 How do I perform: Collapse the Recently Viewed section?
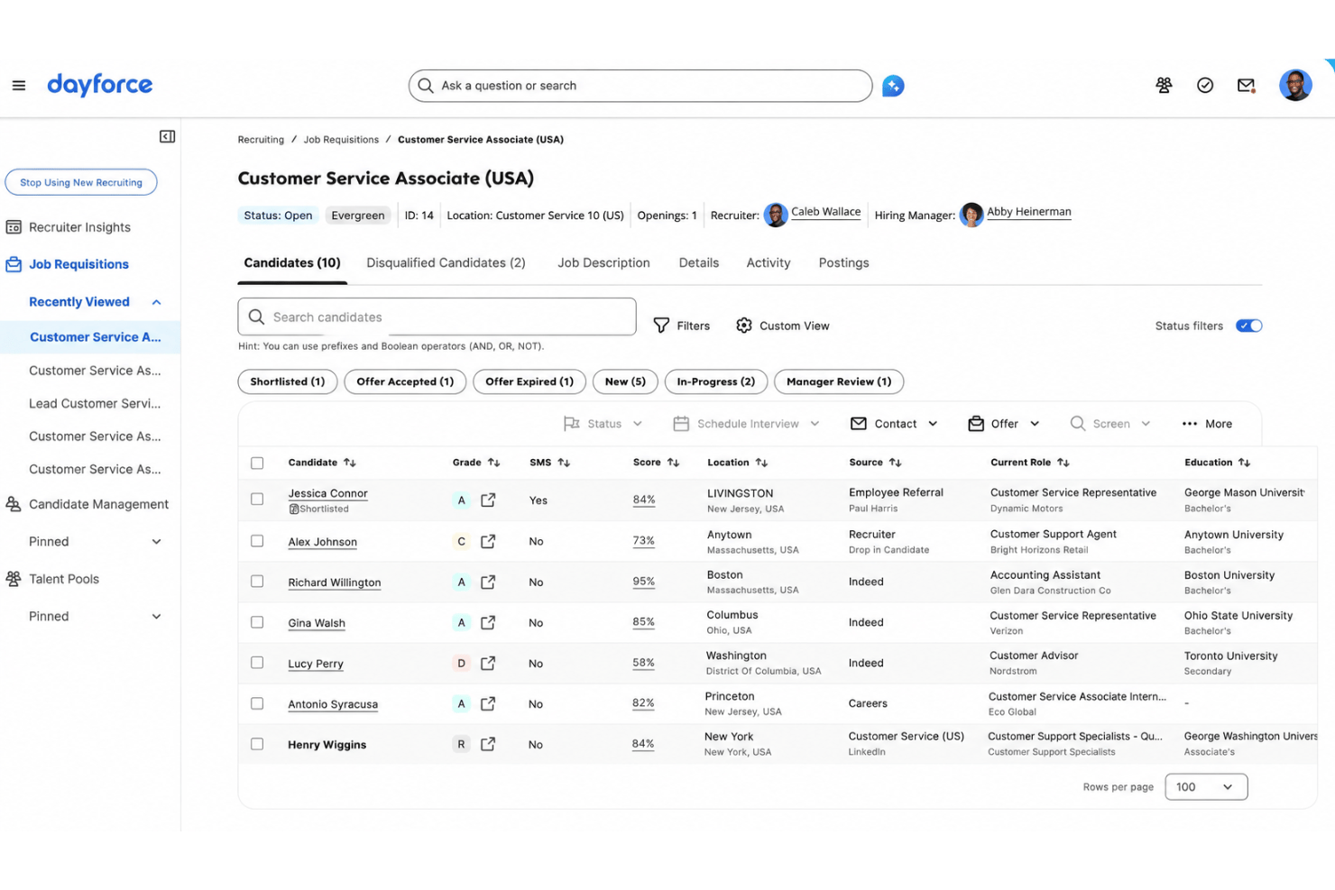(x=156, y=302)
